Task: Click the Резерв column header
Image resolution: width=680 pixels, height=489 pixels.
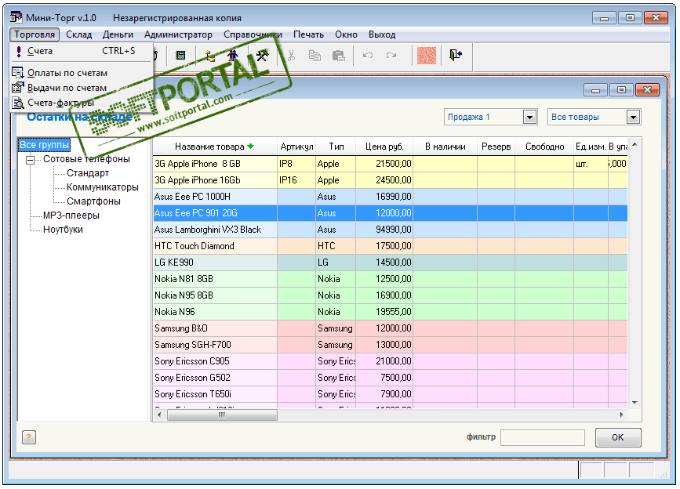Action: coord(496,147)
